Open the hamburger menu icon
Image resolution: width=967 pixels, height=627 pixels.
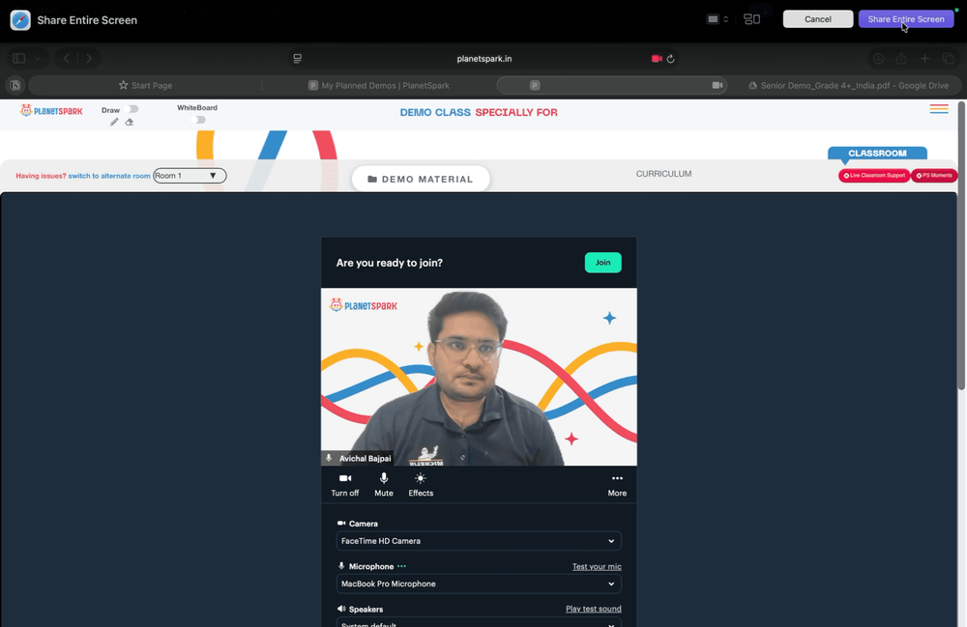point(939,109)
